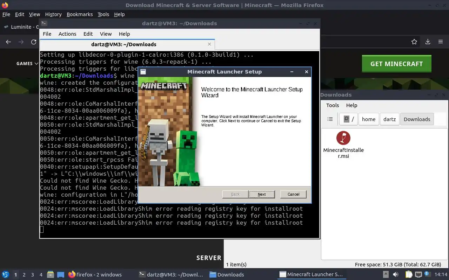Click Firefox back arrow
The image size is (449, 280).
8,42
